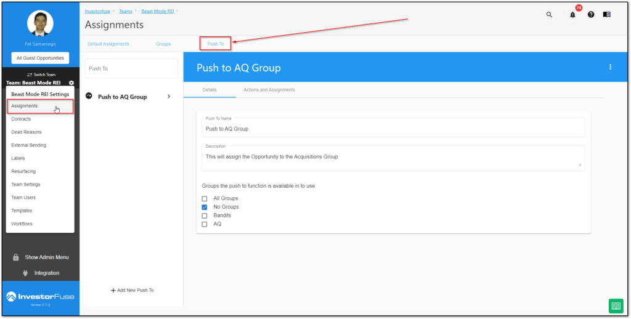Open notifications bell with 74 badge

click(573, 14)
